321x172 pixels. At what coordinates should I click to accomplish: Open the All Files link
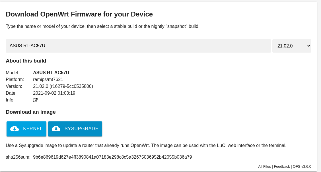pyautogui.click(x=264, y=167)
